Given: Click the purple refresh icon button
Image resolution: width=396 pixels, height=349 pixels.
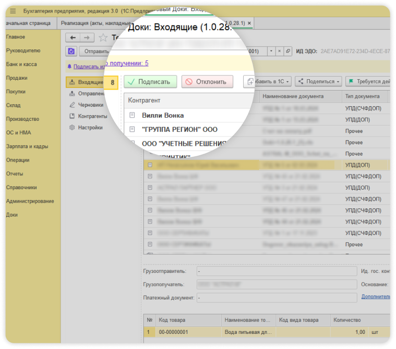Looking at the screenshot, I should (72, 51).
